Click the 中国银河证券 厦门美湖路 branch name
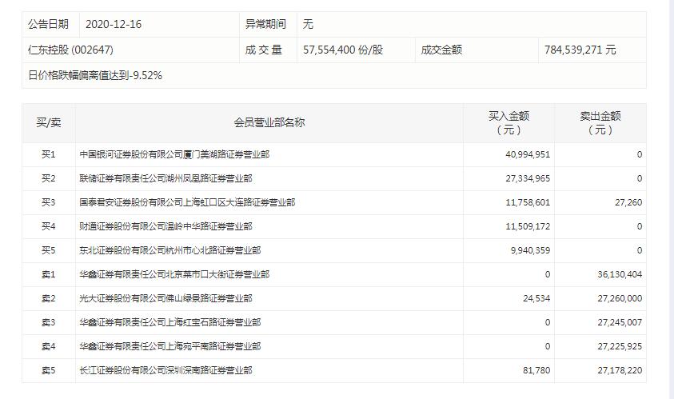 tap(174, 154)
